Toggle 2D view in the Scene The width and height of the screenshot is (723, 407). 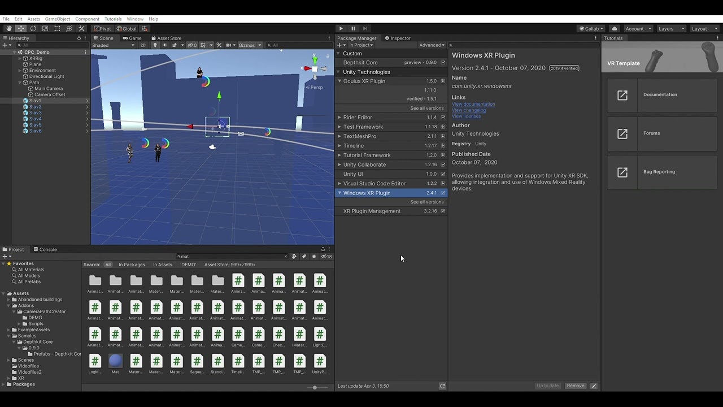[143, 45]
